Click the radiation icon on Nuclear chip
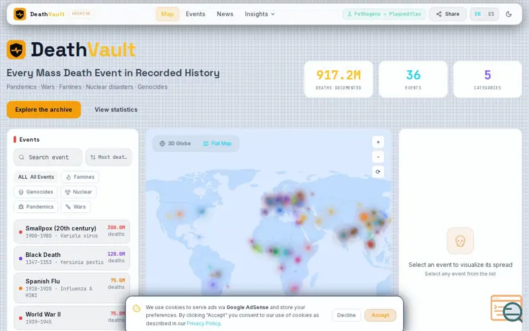Image resolution: width=529 pixels, height=331 pixels. pos(68,192)
